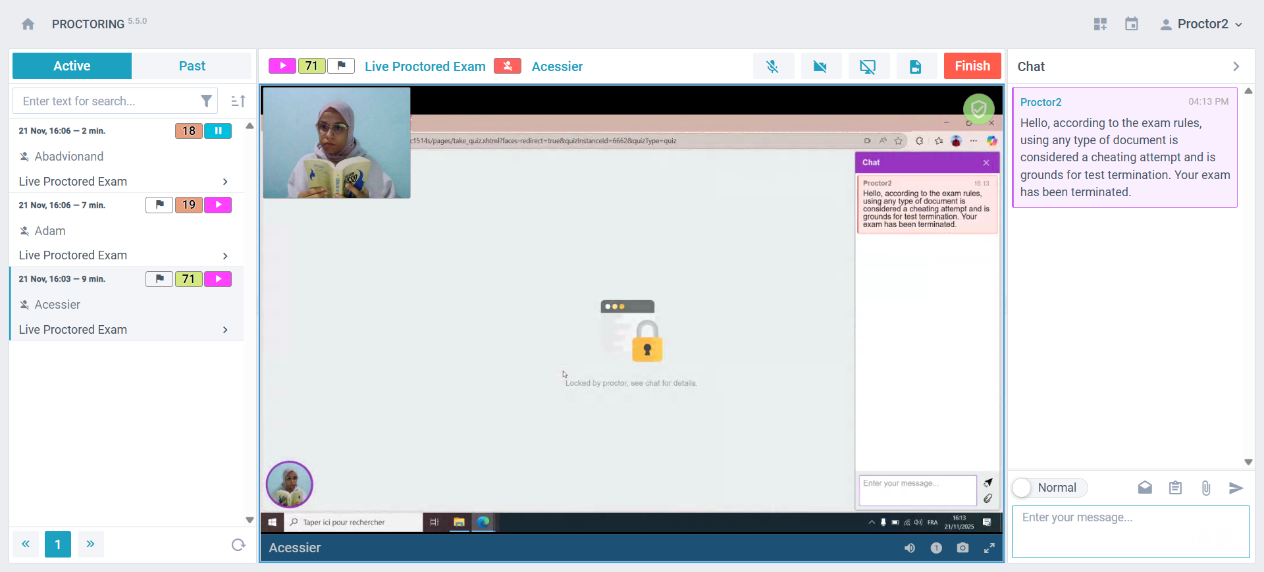Open the clipboard message templates
This screenshot has height=572, width=1264.
click(x=1175, y=488)
